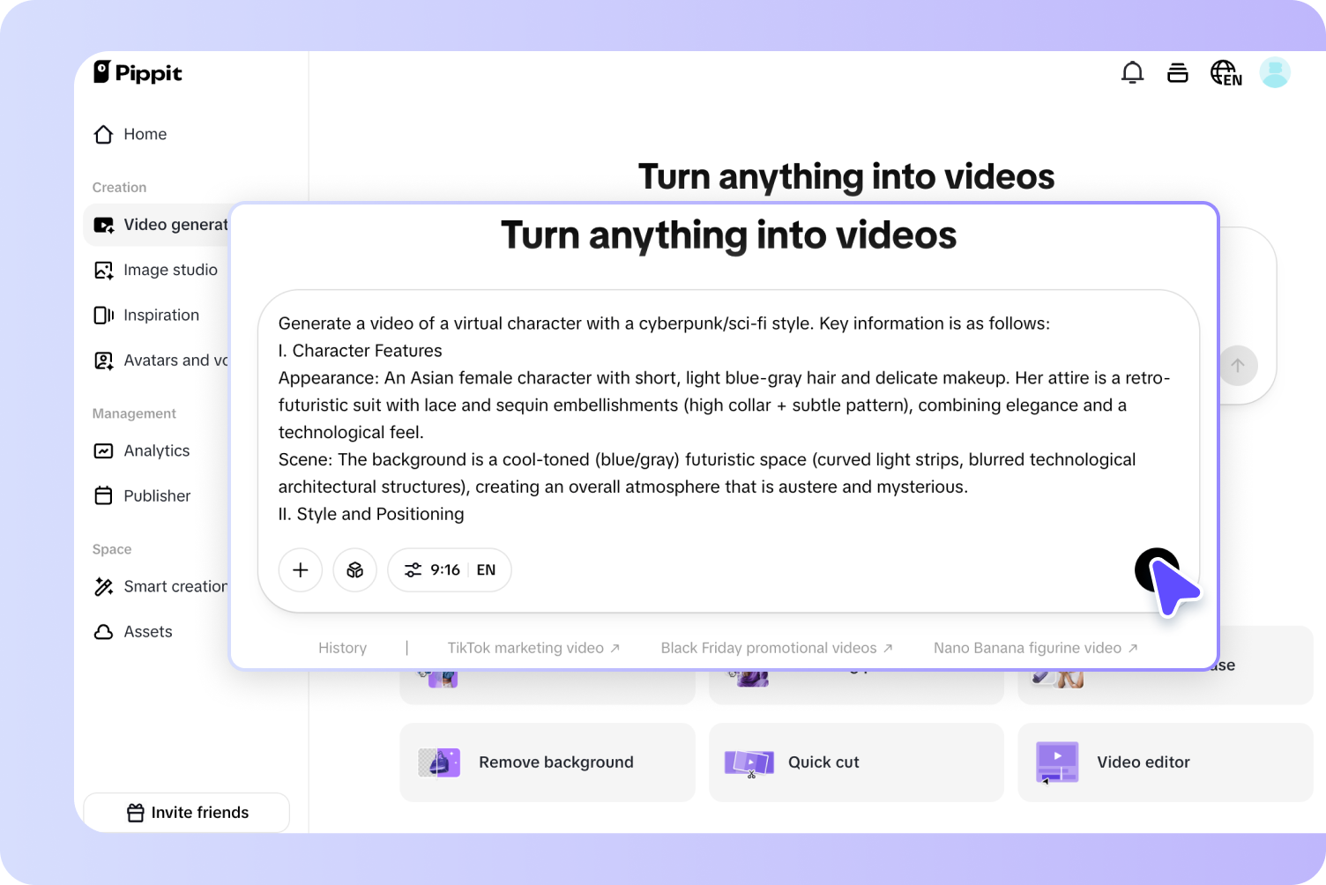1326x885 pixels.
Task: Switch to the History tab
Action: [x=342, y=647]
